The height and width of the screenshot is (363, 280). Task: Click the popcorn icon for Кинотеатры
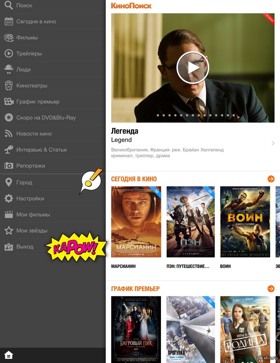8,85
